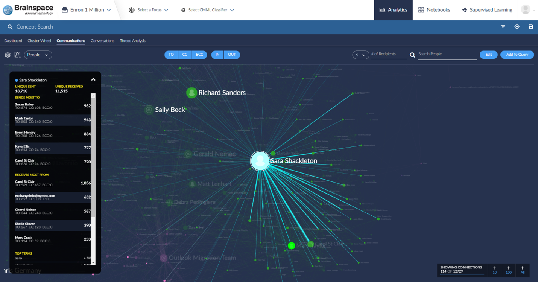538x282 pixels.
Task: Click the Add To Query button
Action: (x=517, y=55)
